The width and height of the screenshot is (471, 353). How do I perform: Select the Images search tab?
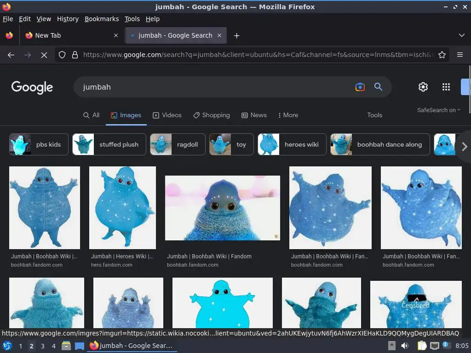click(126, 115)
